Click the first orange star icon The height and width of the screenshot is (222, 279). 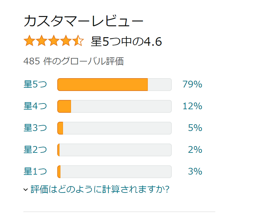tap(29, 41)
